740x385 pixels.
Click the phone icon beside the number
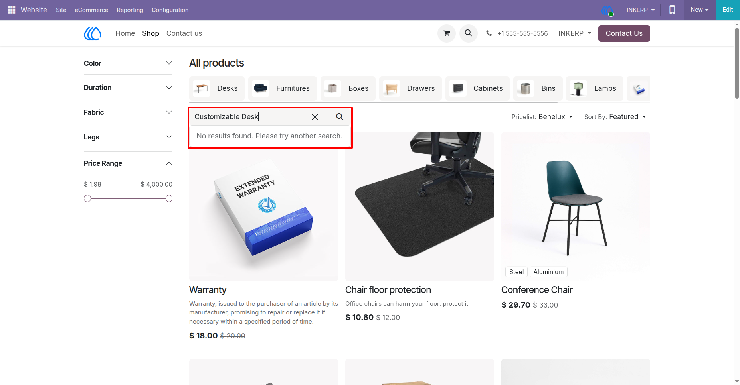(x=489, y=33)
